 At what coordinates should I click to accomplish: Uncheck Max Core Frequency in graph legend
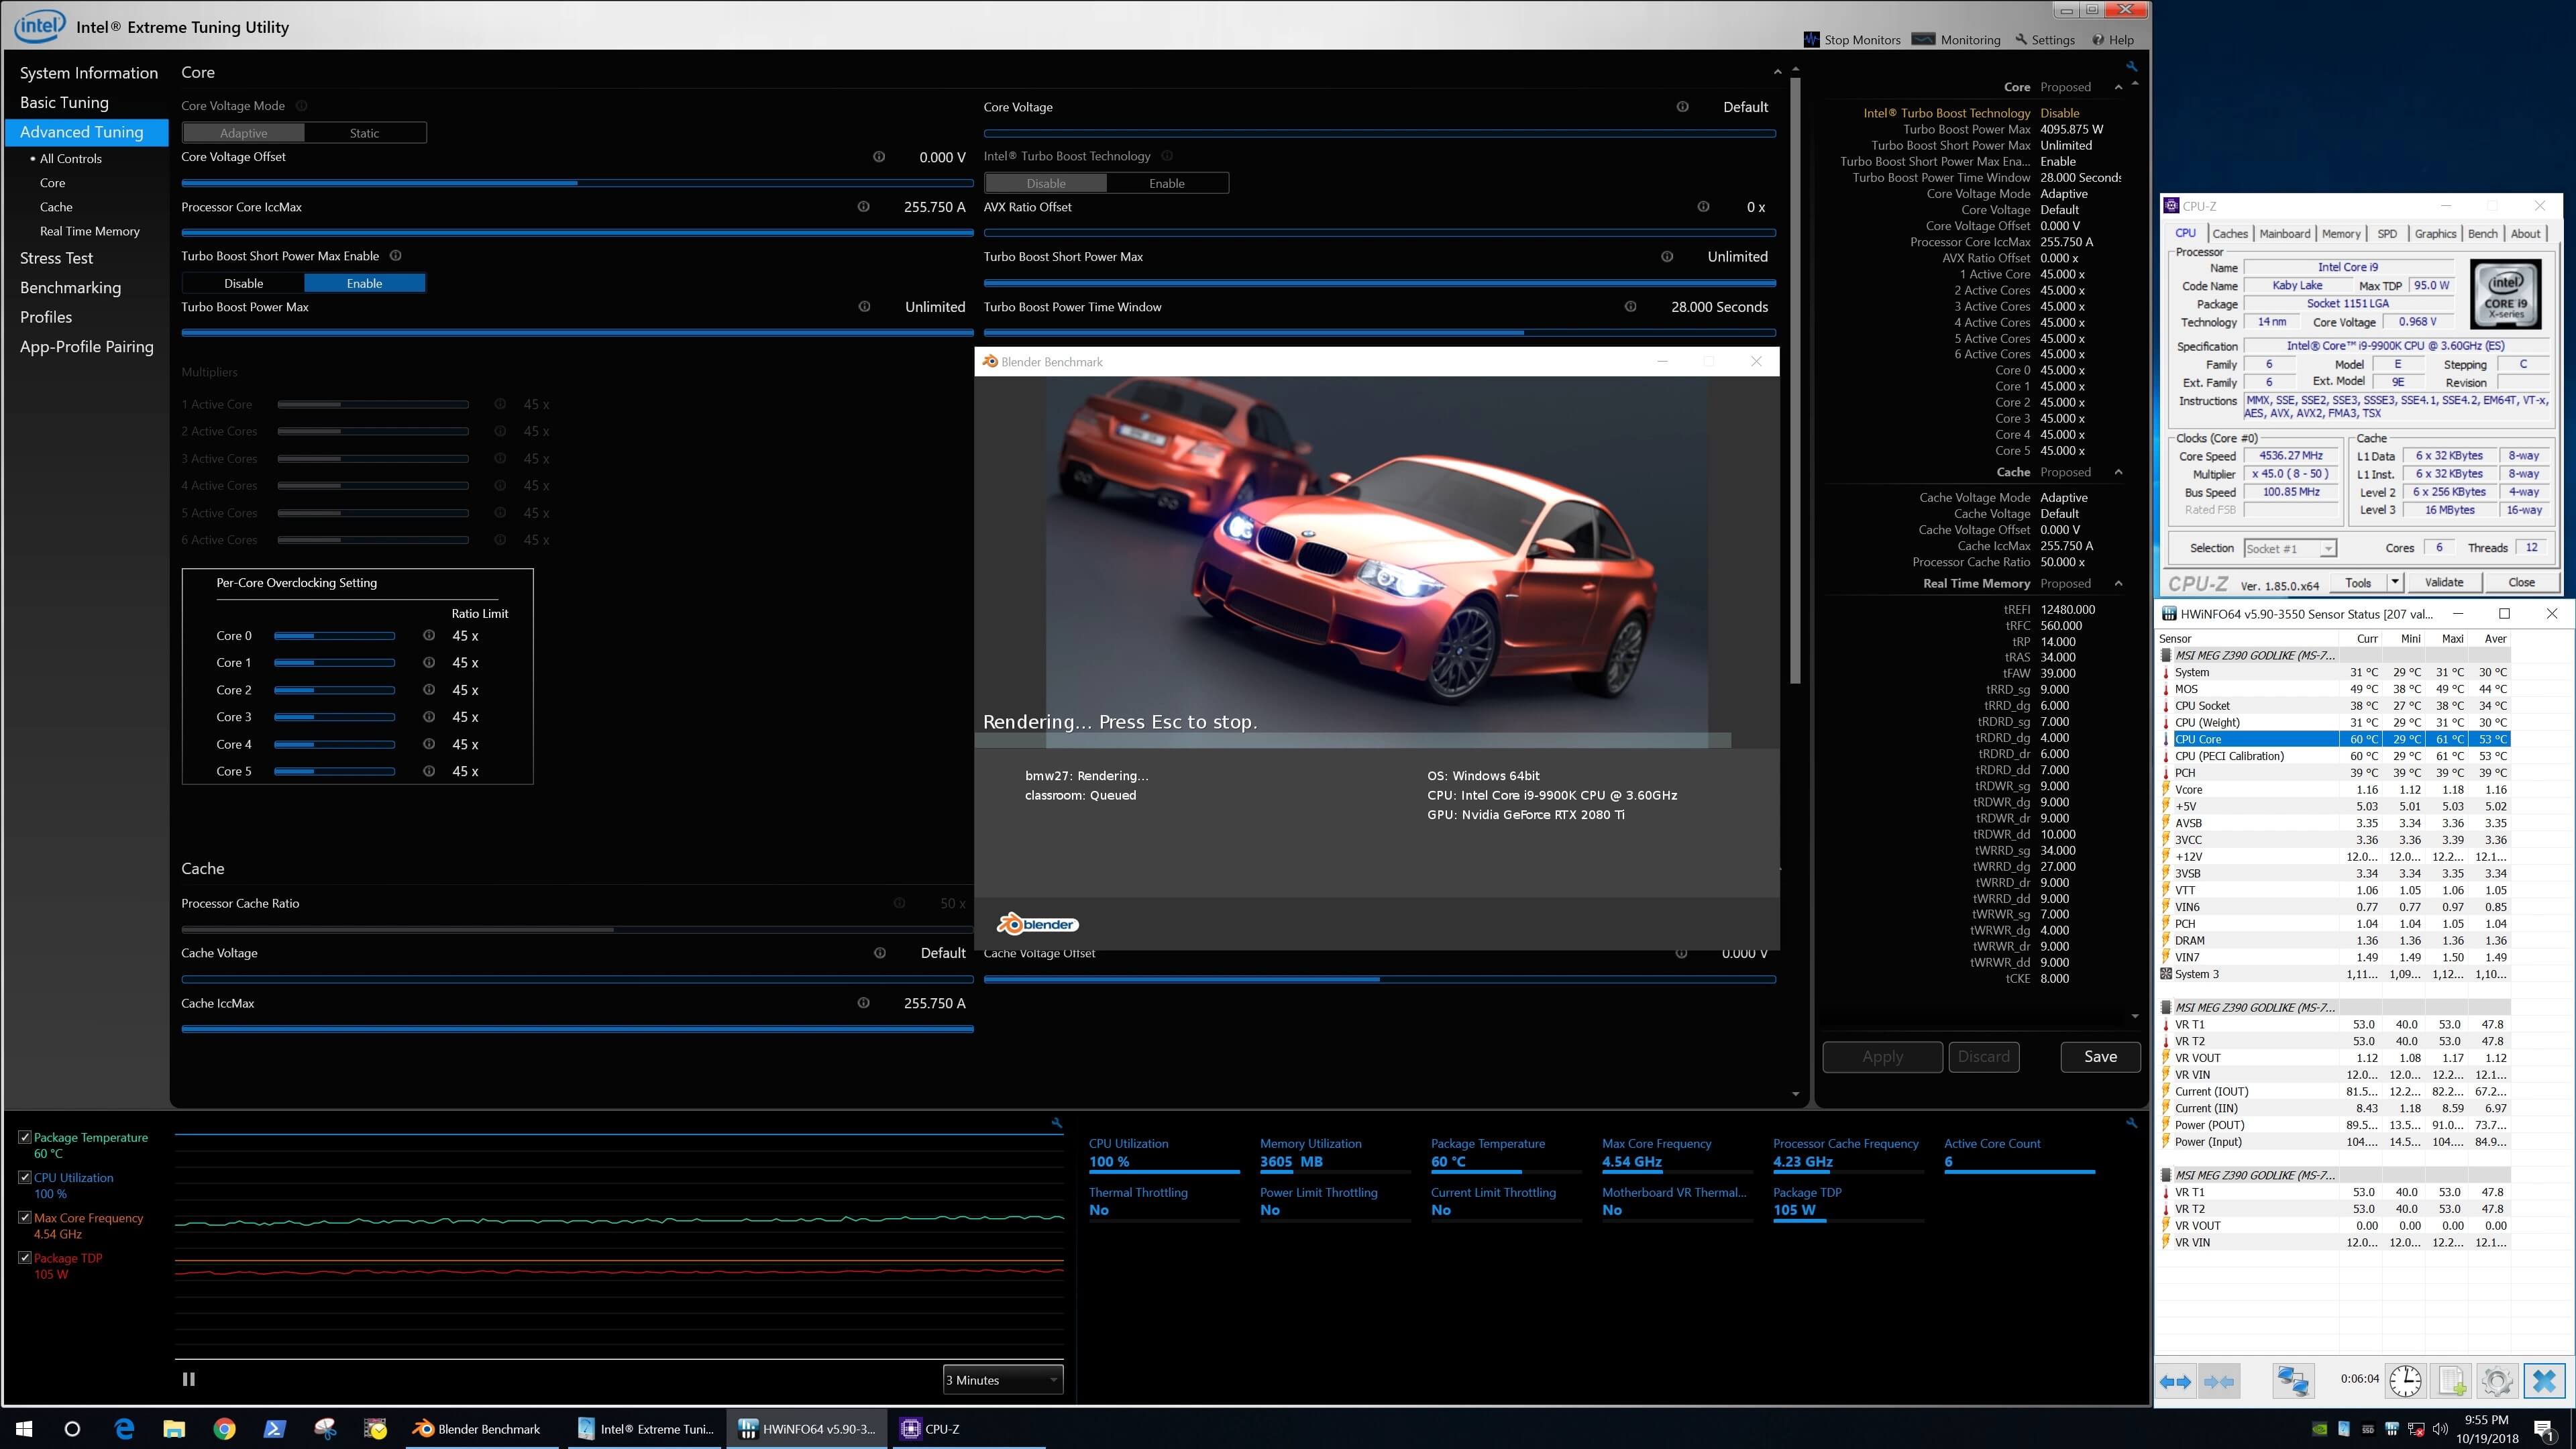(25, 1217)
